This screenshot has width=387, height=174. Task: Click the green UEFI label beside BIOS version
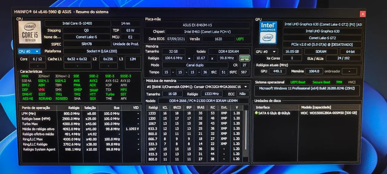pos(240,39)
